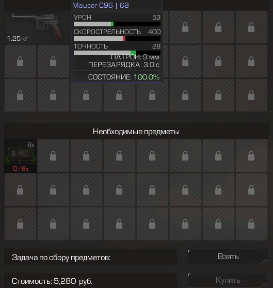Click bottom-left lock icon of upper weapon grid
273x288 pixels.
pyautogui.click(x=20, y=95)
